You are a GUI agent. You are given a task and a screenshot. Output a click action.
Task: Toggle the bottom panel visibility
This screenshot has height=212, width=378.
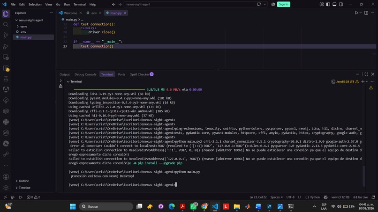pyautogui.click(x=334, y=4)
